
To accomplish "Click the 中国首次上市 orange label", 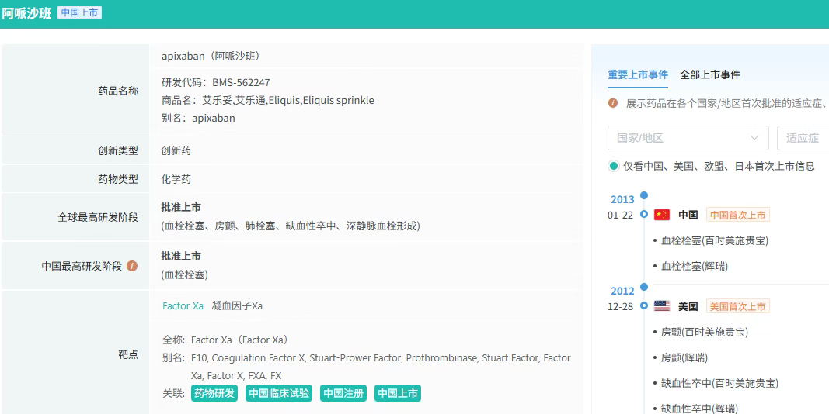I will 737,215.
